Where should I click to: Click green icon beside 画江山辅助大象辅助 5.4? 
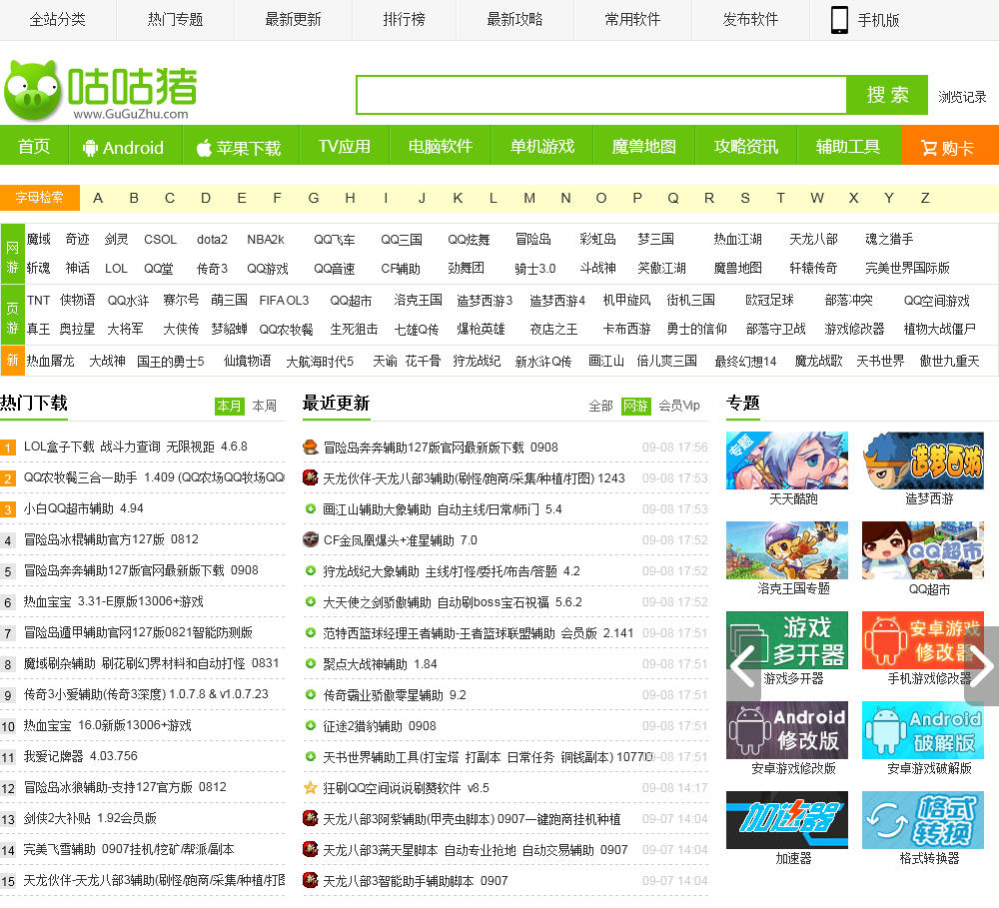[x=311, y=509]
